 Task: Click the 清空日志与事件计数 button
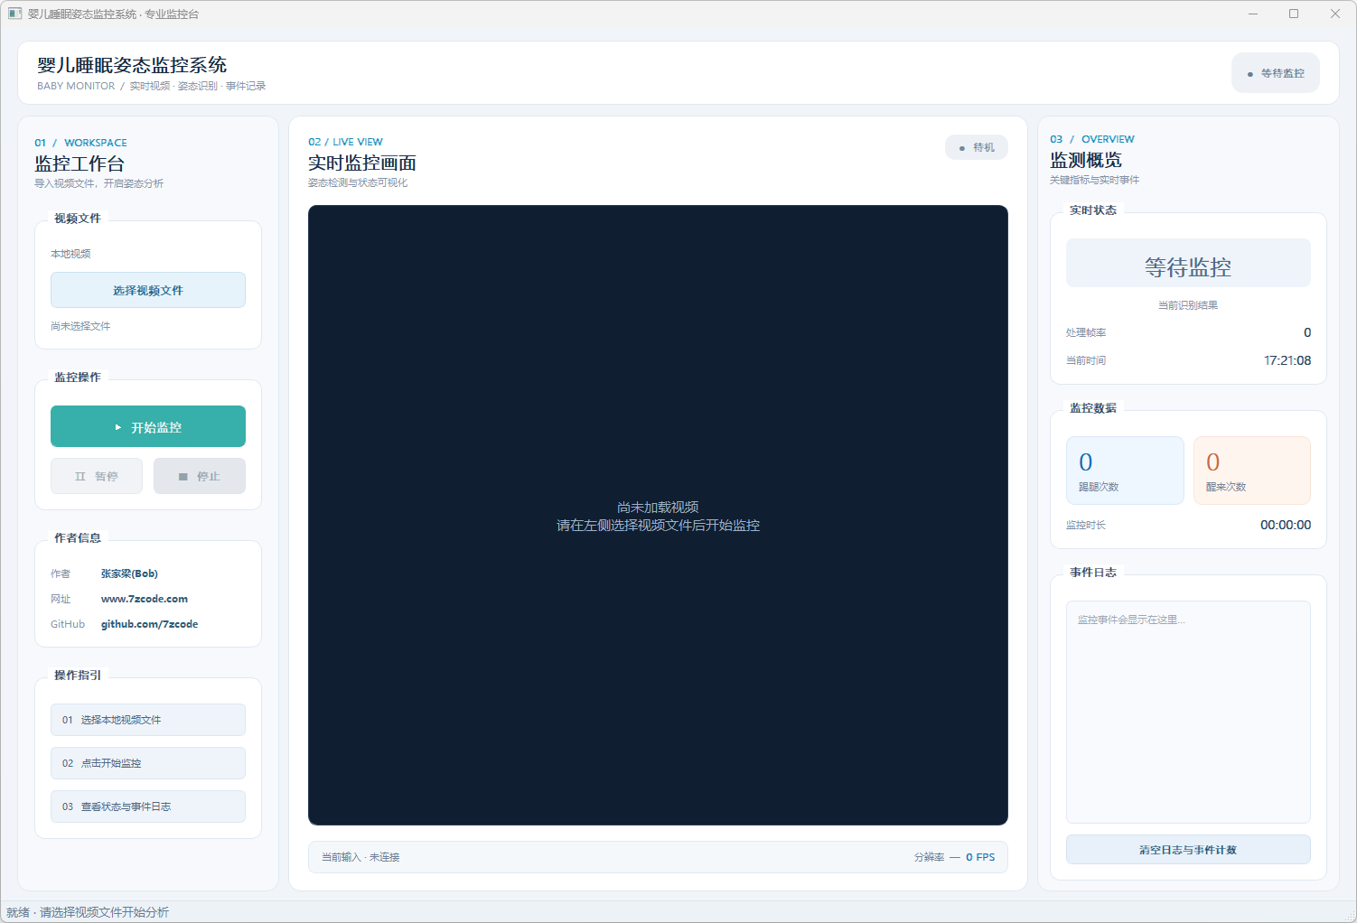click(x=1188, y=850)
